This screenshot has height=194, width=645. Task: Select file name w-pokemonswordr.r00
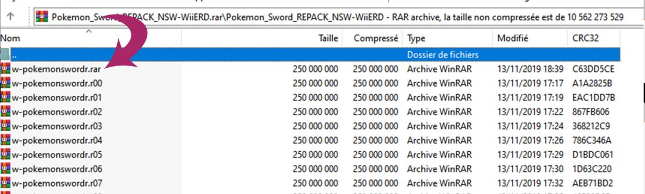[x=57, y=84]
